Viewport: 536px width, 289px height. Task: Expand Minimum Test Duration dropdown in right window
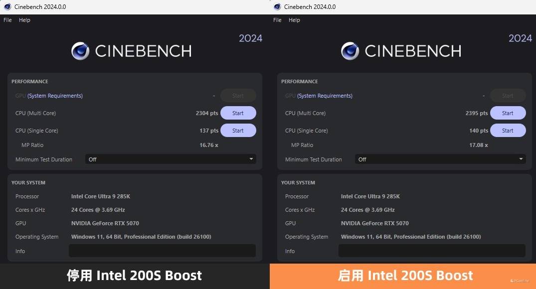click(x=440, y=159)
